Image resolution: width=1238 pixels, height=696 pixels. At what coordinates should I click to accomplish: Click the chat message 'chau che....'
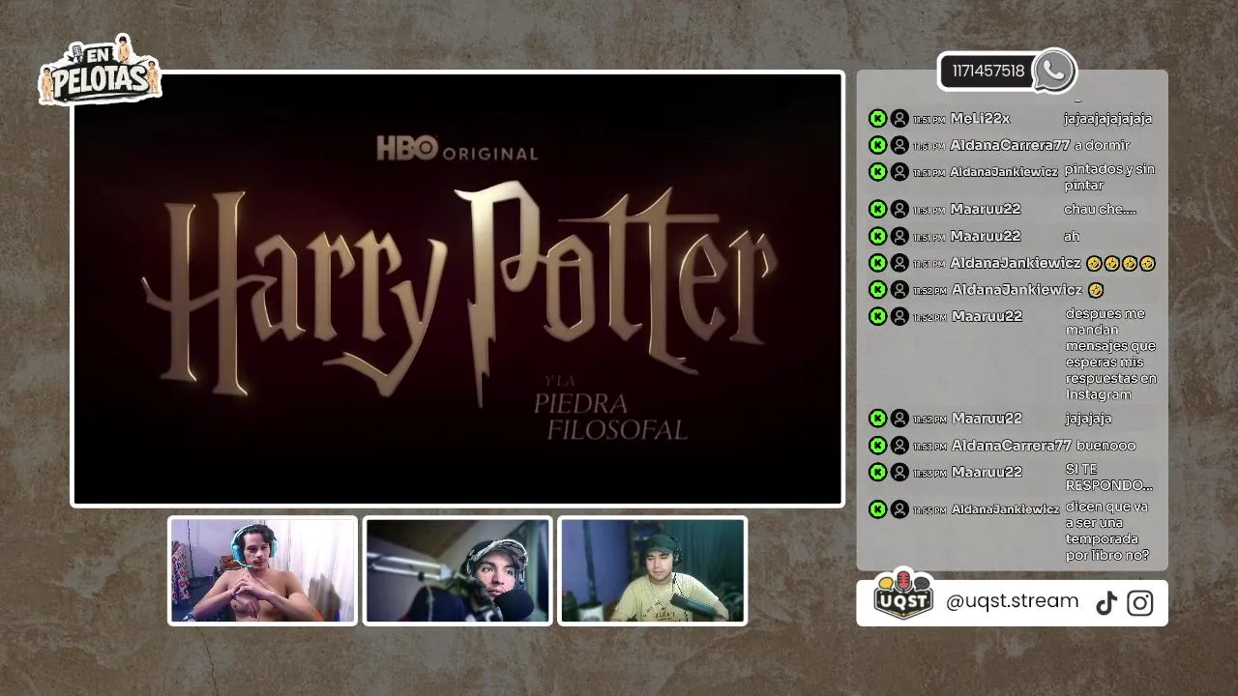click(1100, 209)
